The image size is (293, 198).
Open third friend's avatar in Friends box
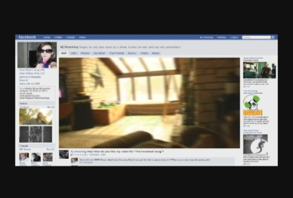(x=48, y=157)
